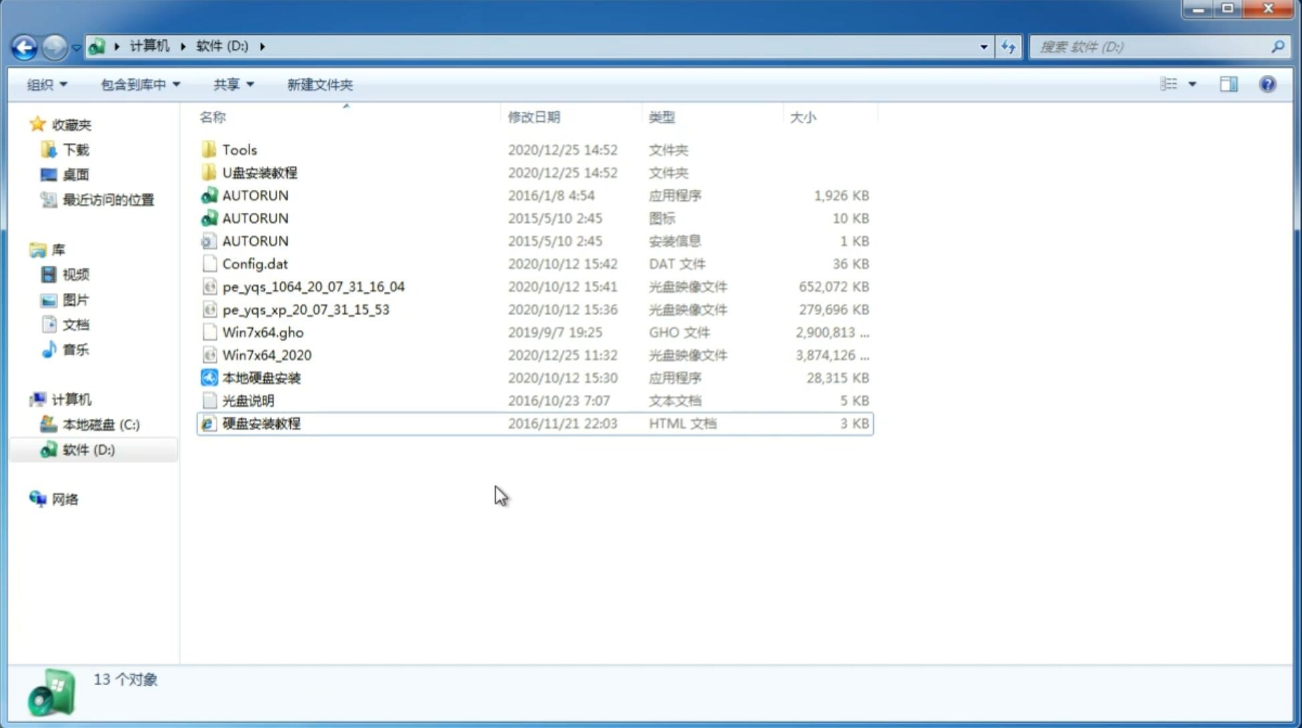This screenshot has height=728, width=1302.
Task: Open pe_yqs_1064 optical image file
Action: 313,286
